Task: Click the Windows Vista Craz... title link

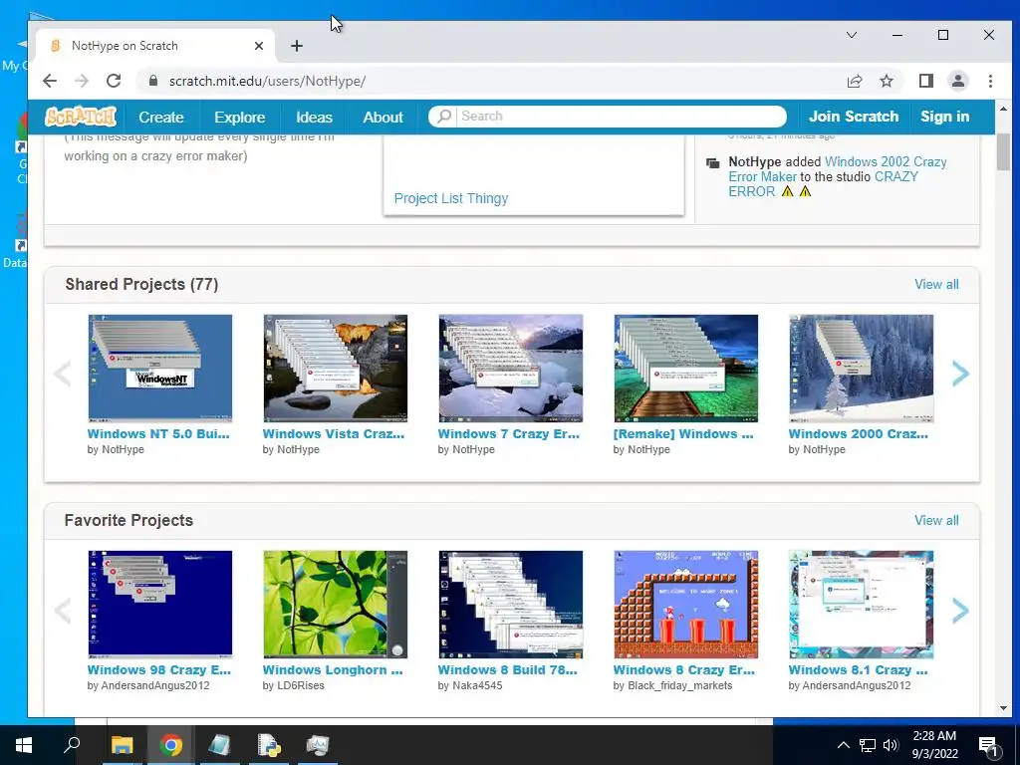Action: pos(333,434)
